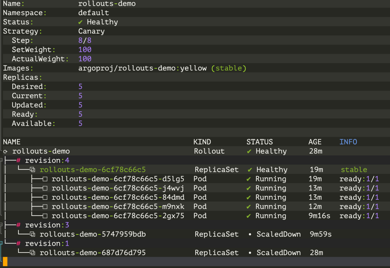This screenshot has width=390, height=268.
Task: Click the pink hash symbol before revision:4
Action: [x=18, y=160]
